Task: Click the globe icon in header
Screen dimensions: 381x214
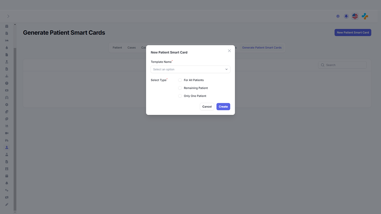Action: click(338, 16)
